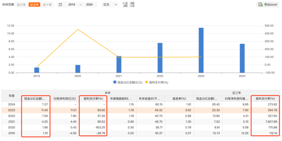Screen dimensions: 282x141
Task: Click the 2023 blue bar in chart
Action: pyautogui.click(x=201, y=50)
